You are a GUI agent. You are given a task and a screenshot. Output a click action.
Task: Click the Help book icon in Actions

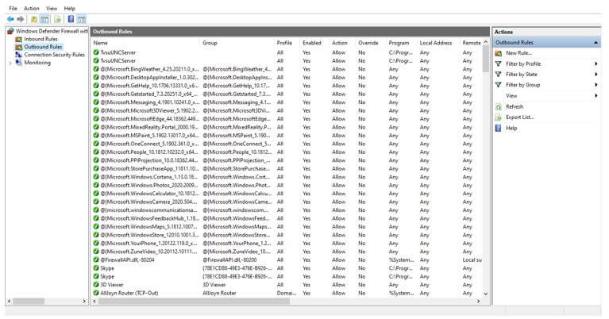point(499,128)
